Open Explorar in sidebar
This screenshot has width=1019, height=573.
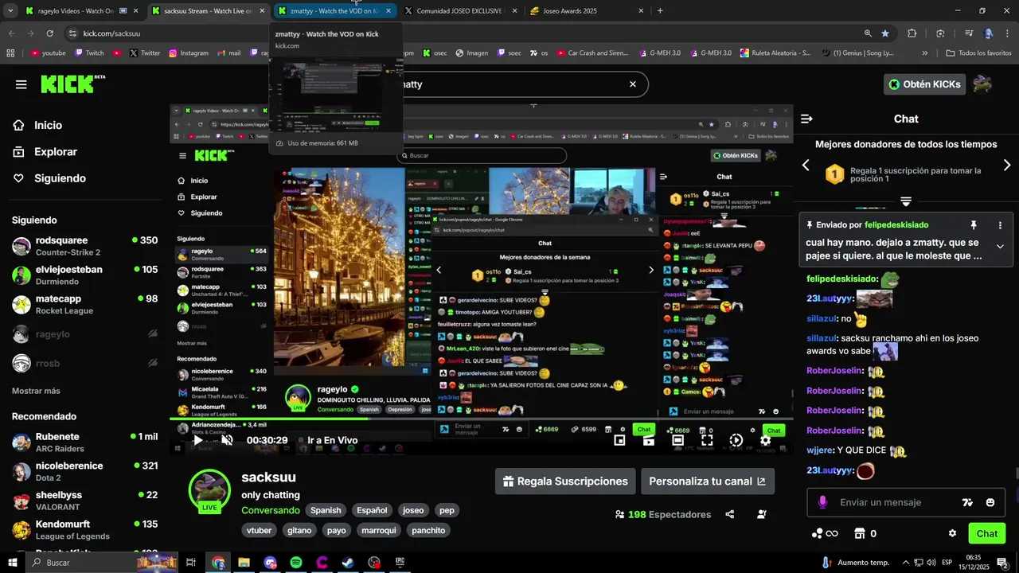(56, 152)
